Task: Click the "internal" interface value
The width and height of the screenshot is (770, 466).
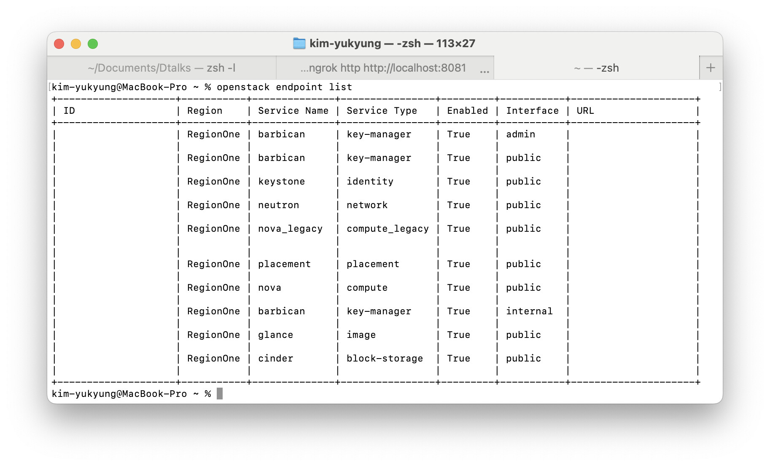Action: [529, 311]
